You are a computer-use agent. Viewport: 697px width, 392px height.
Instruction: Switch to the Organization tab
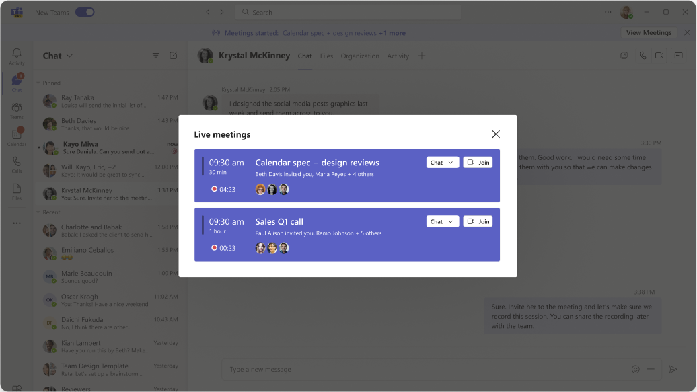pos(360,56)
